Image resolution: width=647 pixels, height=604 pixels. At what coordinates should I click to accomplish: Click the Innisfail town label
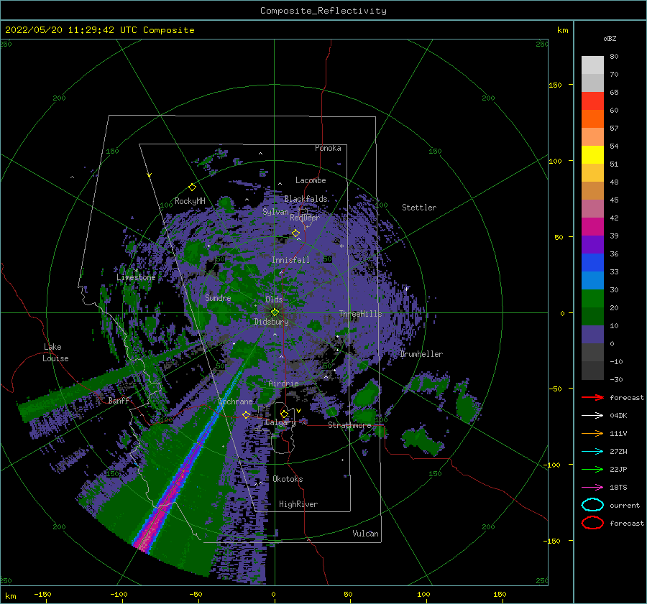pyautogui.click(x=290, y=260)
